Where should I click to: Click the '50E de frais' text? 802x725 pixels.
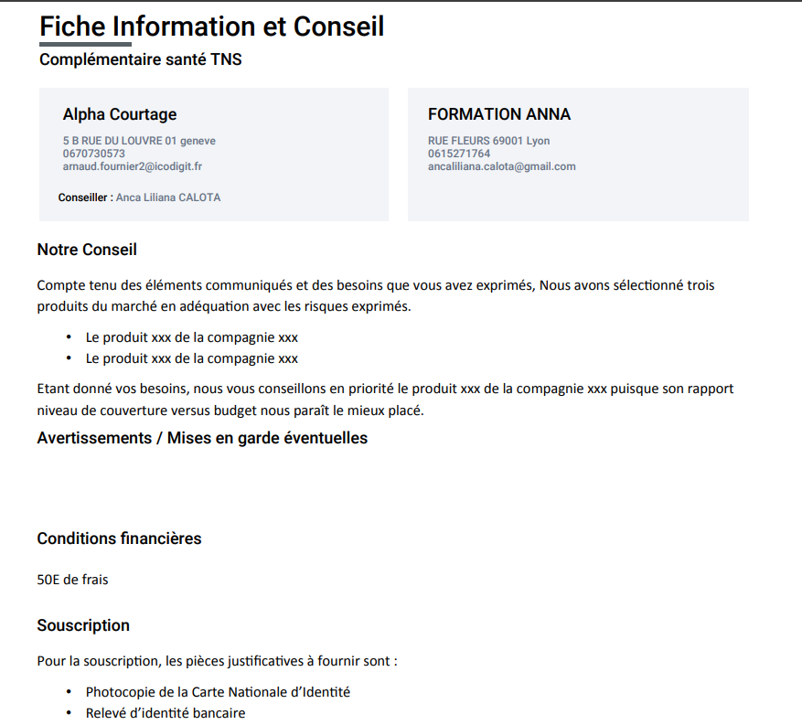tap(72, 579)
